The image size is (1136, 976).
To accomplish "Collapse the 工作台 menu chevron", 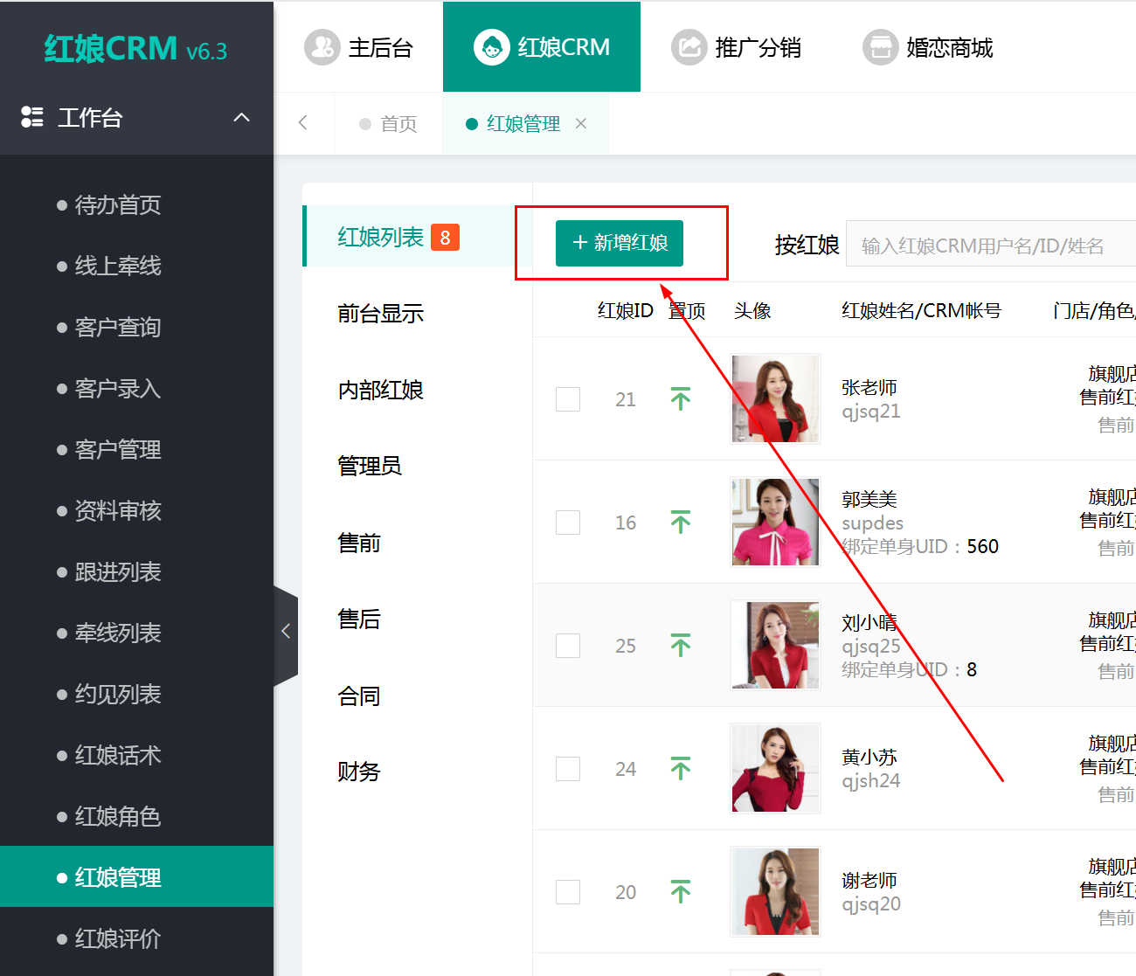I will (x=242, y=117).
